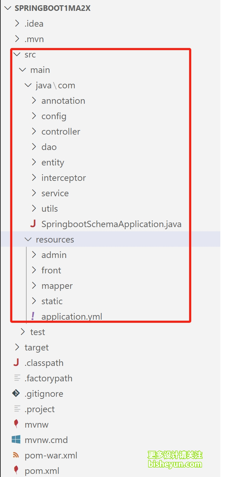Click the Java icon beside SpringbootSchemaApplication.java
This screenshot has width=227, height=477.
[33, 224]
